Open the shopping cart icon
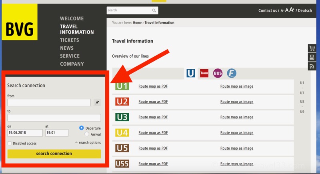320x174 pixels. (x=312, y=48)
